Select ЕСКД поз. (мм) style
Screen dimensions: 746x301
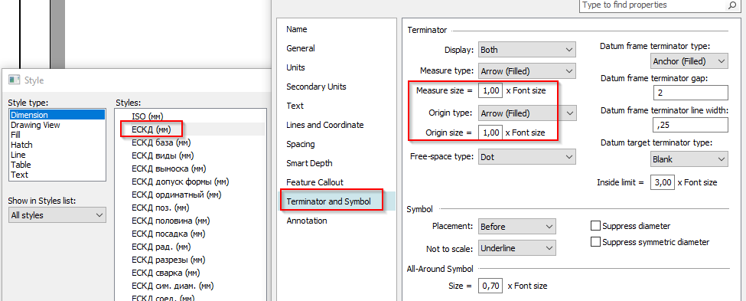pos(161,208)
